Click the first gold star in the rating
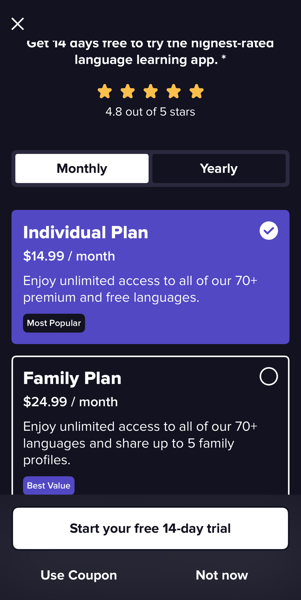 105,91
